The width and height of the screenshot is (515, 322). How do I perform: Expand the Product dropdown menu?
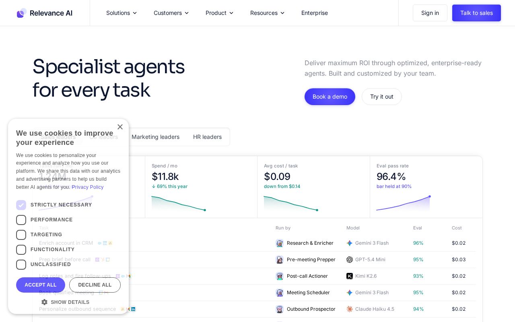click(219, 13)
